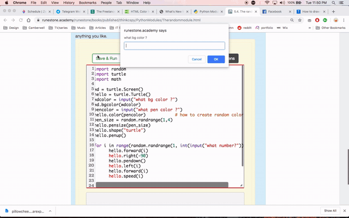Open the portfolio bookmark
The width and height of the screenshot is (349, 218).
(264, 28)
